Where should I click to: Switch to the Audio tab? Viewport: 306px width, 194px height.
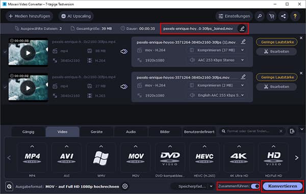coord(131,132)
